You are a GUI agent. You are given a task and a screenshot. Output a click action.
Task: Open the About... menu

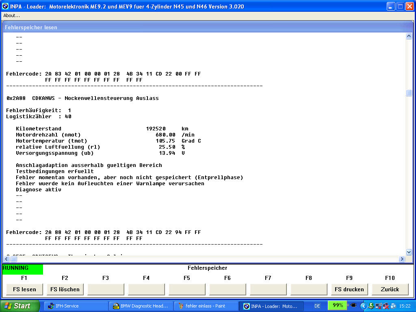click(x=12, y=15)
